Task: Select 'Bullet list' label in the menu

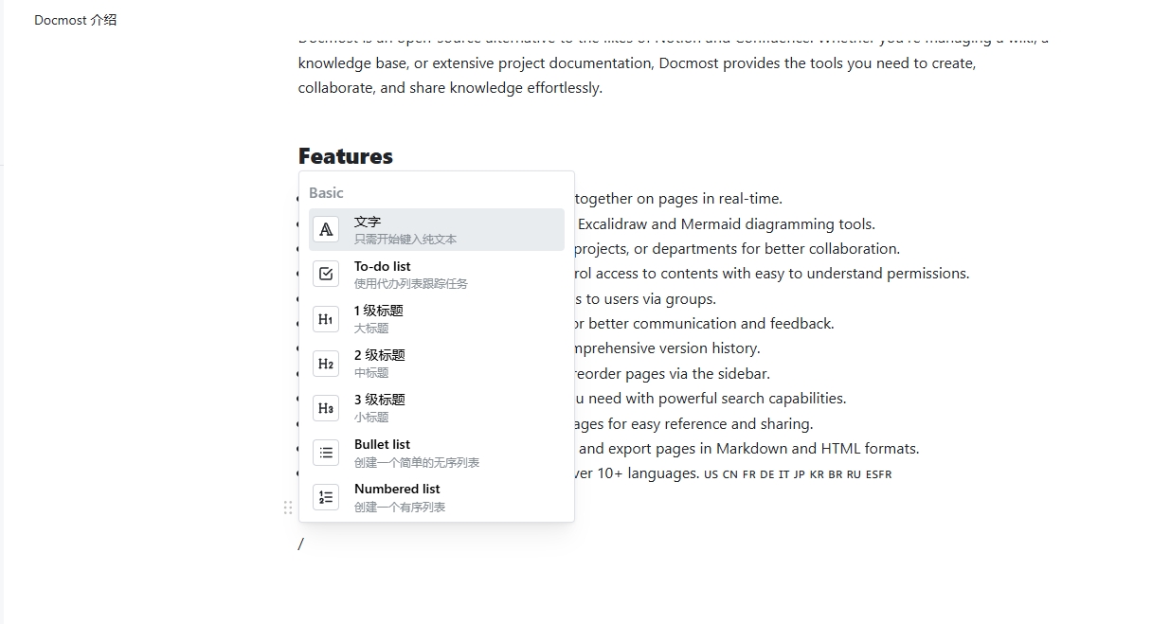Action: pyautogui.click(x=382, y=444)
